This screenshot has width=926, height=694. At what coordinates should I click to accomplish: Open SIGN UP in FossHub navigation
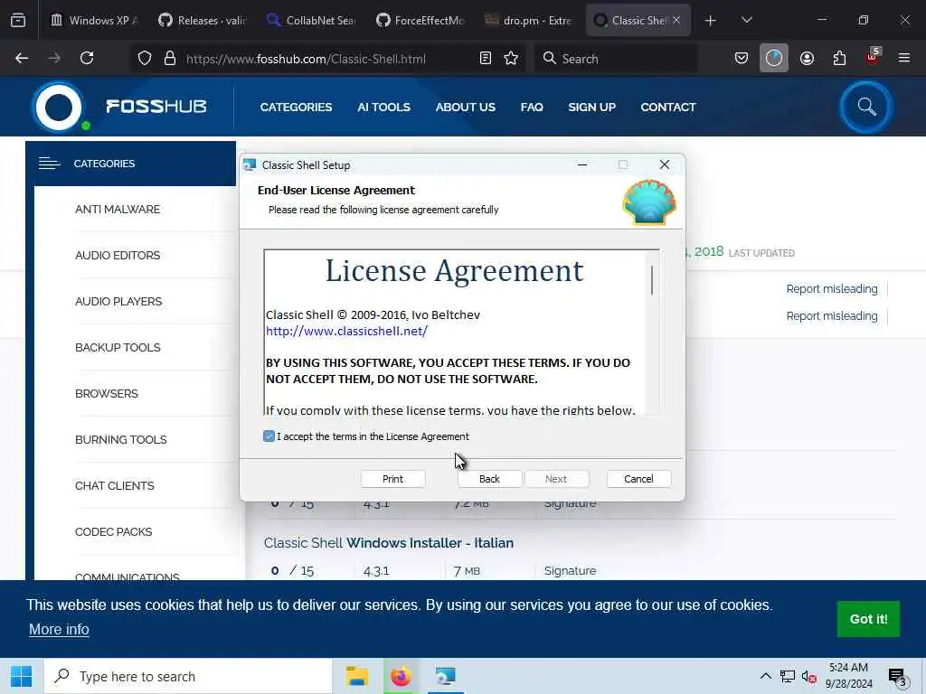[591, 107]
